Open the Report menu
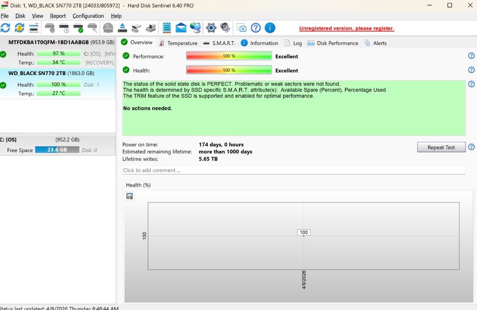The height and width of the screenshot is (310, 477). click(x=58, y=16)
